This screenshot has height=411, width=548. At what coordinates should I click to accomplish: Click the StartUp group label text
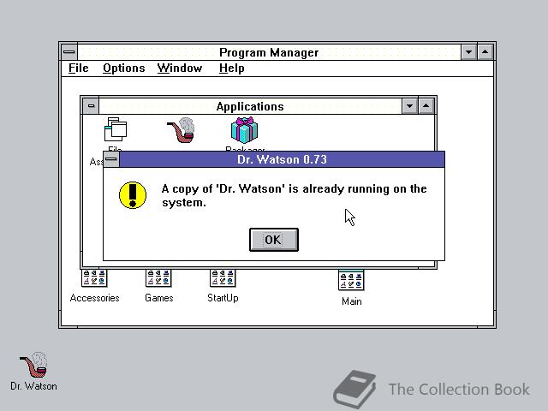[x=223, y=298]
